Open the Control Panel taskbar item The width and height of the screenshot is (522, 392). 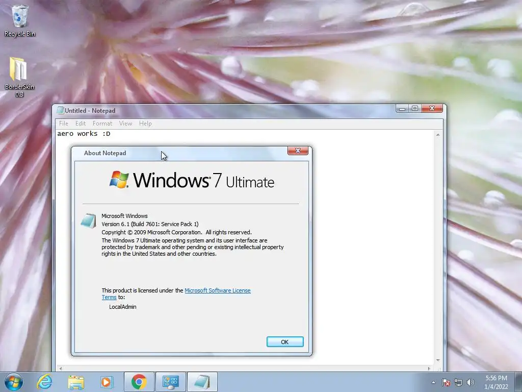(170, 382)
